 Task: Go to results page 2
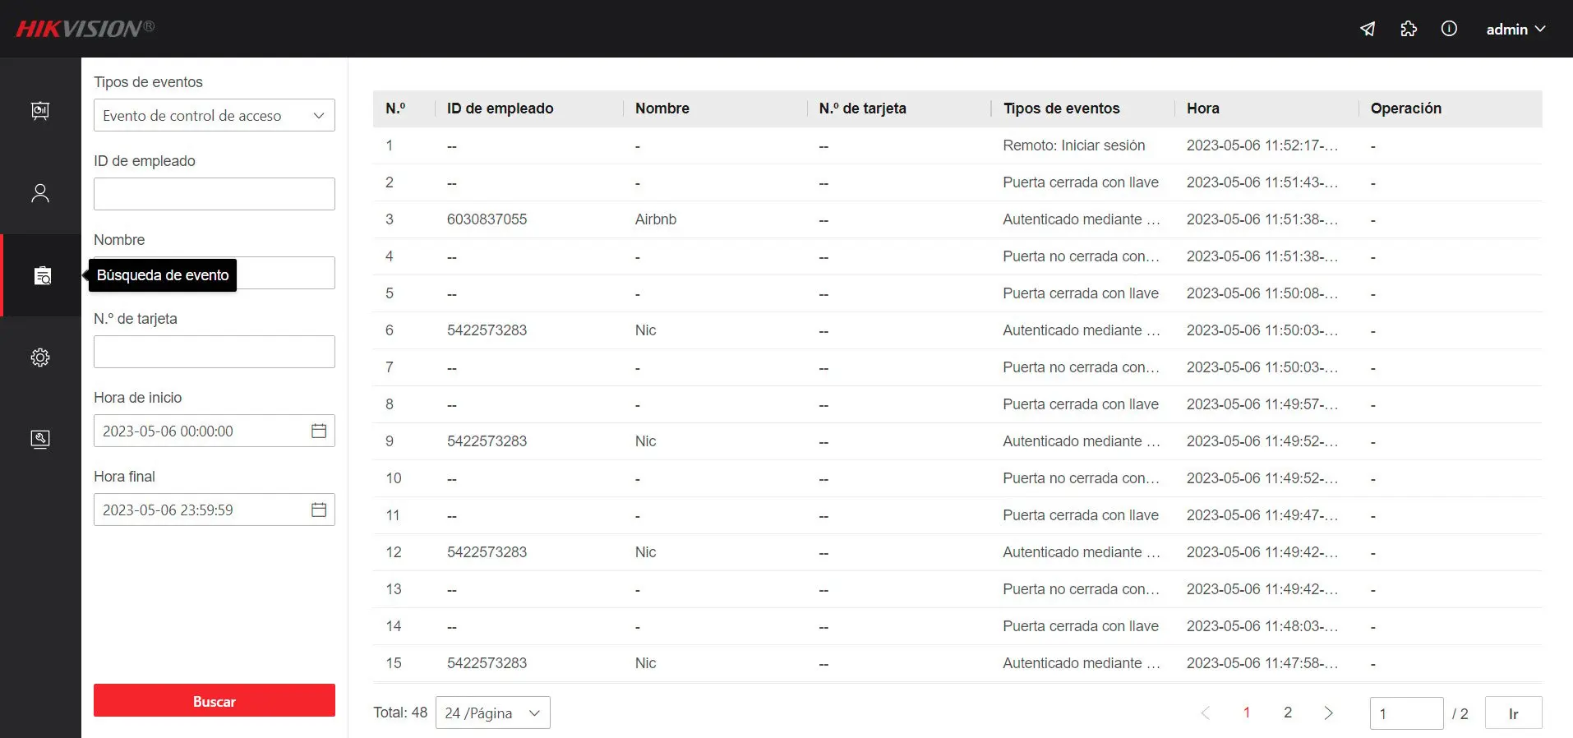[1288, 713]
